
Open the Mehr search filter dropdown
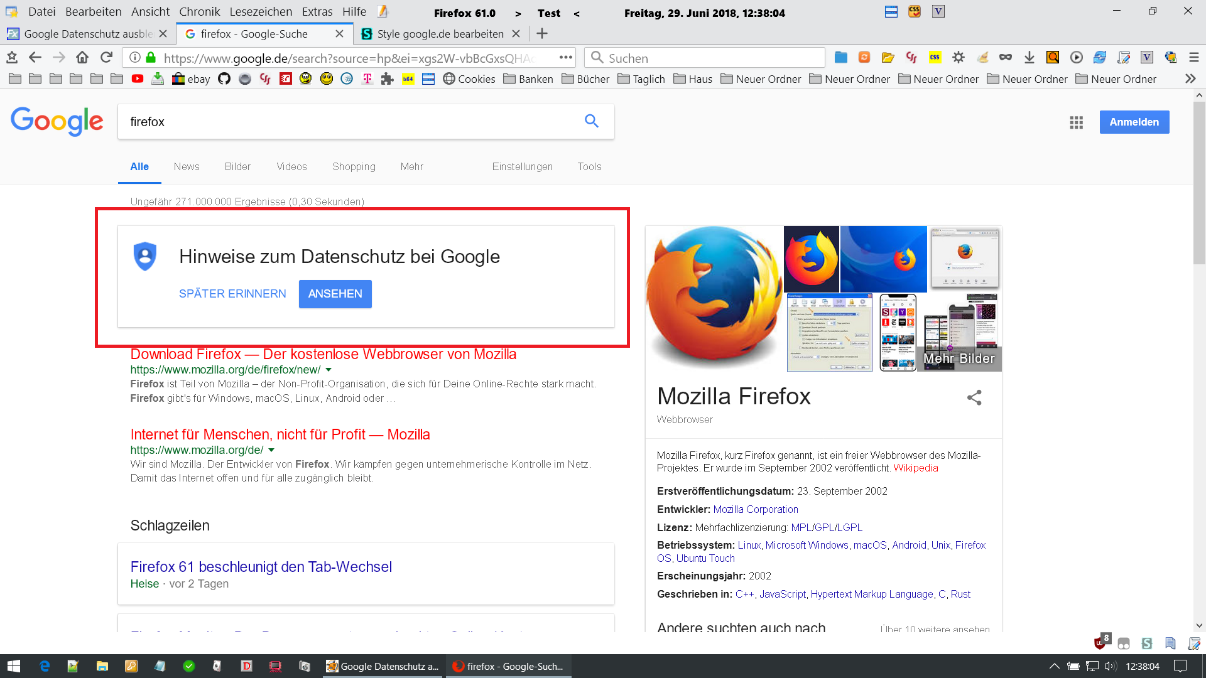(x=411, y=166)
